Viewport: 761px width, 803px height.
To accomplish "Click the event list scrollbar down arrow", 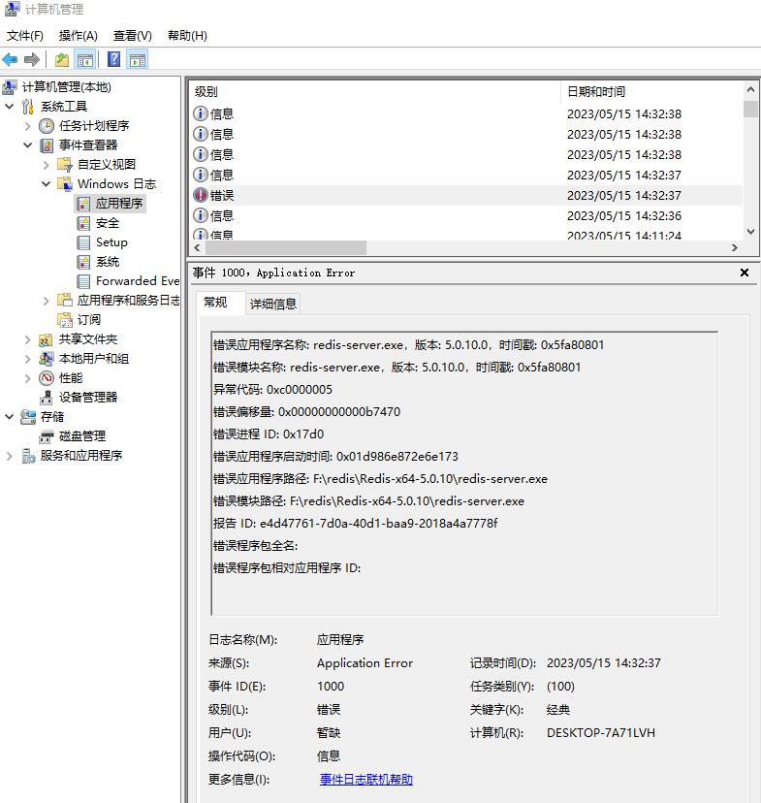I will [x=750, y=232].
